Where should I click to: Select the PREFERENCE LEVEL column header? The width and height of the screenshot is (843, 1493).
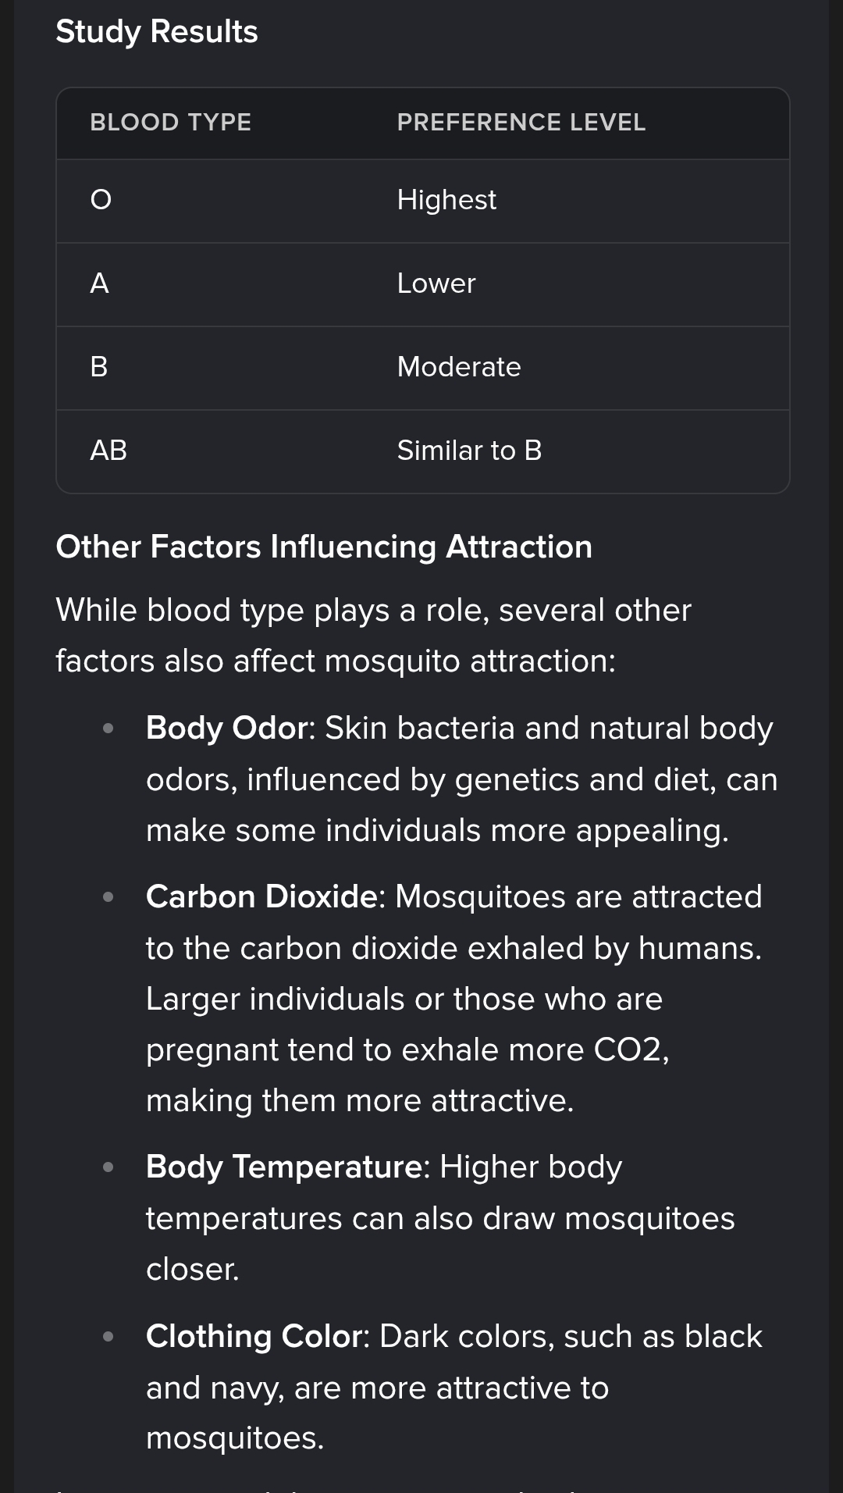[x=521, y=123]
